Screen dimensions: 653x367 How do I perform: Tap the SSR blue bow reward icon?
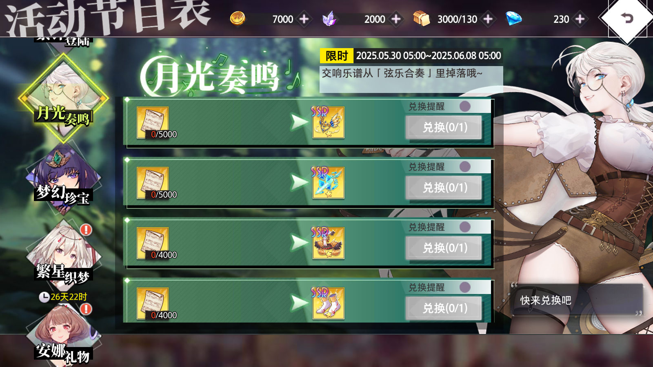point(328,183)
